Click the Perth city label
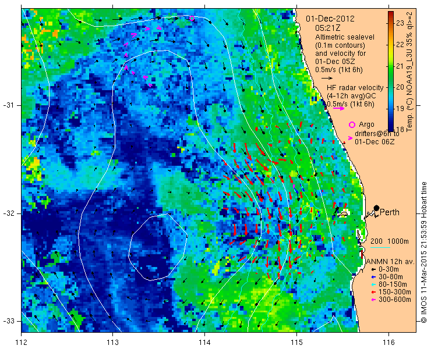 tap(390, 212)
